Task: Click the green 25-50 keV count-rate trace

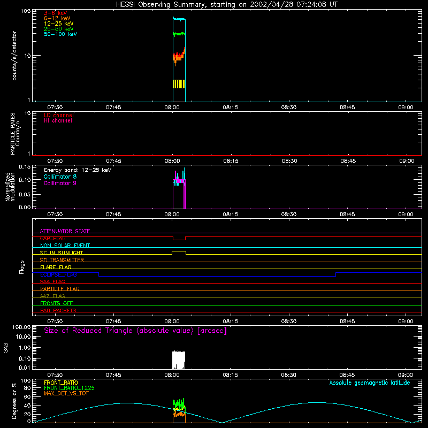Action: [x=179, y=34]
